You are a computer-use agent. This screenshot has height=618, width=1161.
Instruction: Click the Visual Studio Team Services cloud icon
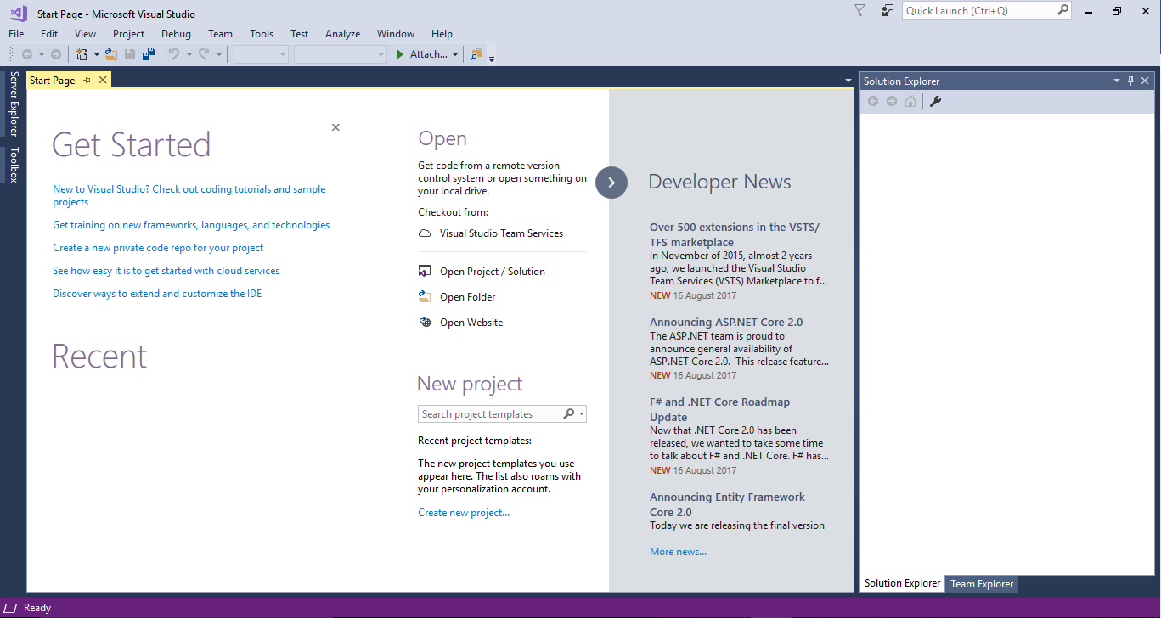(425, 233)
